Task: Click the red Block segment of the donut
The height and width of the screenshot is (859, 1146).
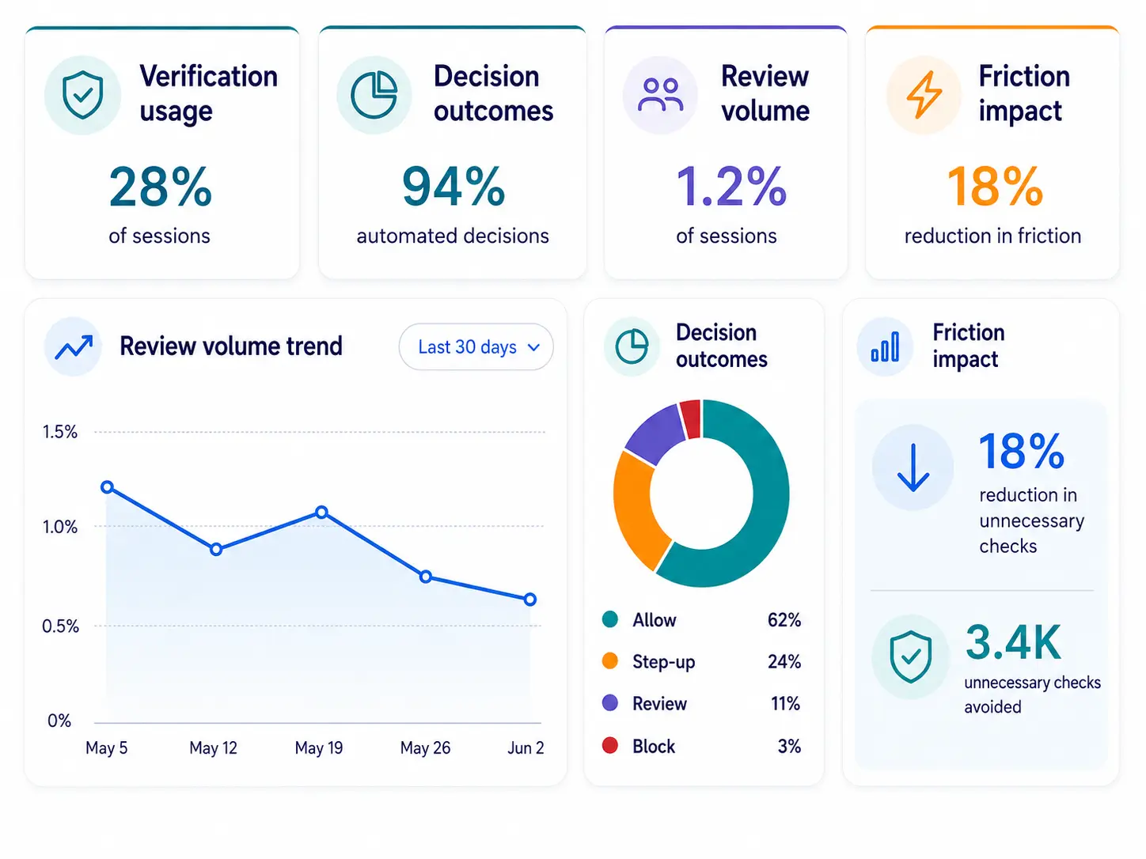Action: [x=691, y=418]
